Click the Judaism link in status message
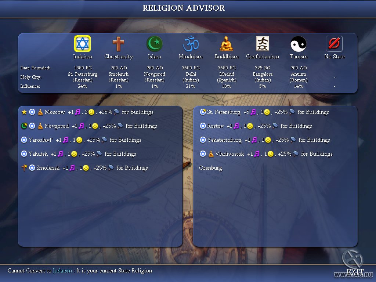This screenshot has height=282, width=376. (x=62, y=271)
